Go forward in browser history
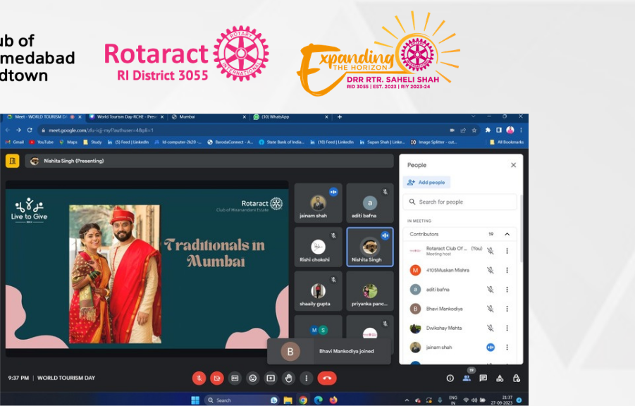The width and height of the screenshot is (635, 406). click(18, 130)
